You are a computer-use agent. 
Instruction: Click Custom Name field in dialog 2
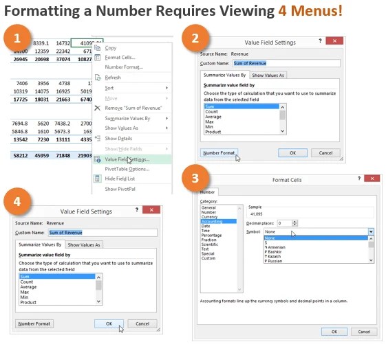tap(286, 63)
